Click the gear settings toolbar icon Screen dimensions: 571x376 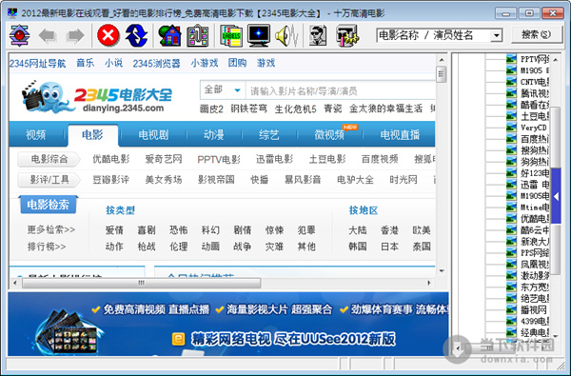pyautogui.click(x=346, y=36)
